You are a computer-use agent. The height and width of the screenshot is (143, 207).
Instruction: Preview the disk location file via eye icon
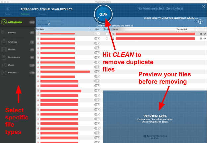tap(205, 39)
